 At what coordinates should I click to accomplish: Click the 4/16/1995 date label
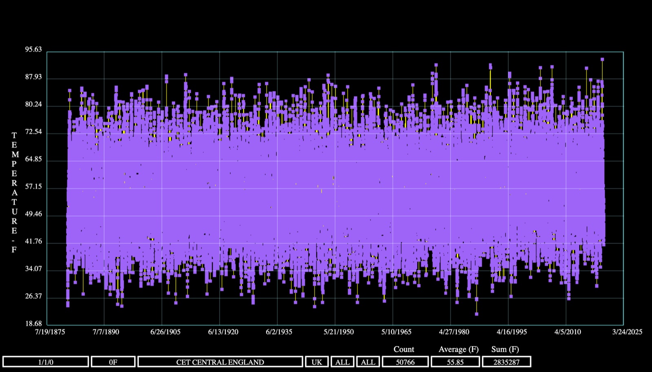click(512, 332)
